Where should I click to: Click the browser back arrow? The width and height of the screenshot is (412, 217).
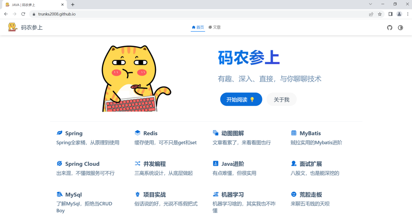coord(6,14)
